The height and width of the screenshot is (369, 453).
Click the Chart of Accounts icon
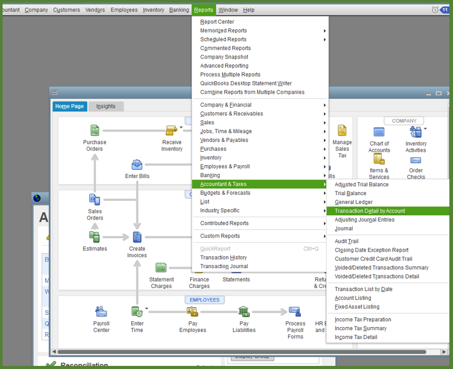pos(379,132)
